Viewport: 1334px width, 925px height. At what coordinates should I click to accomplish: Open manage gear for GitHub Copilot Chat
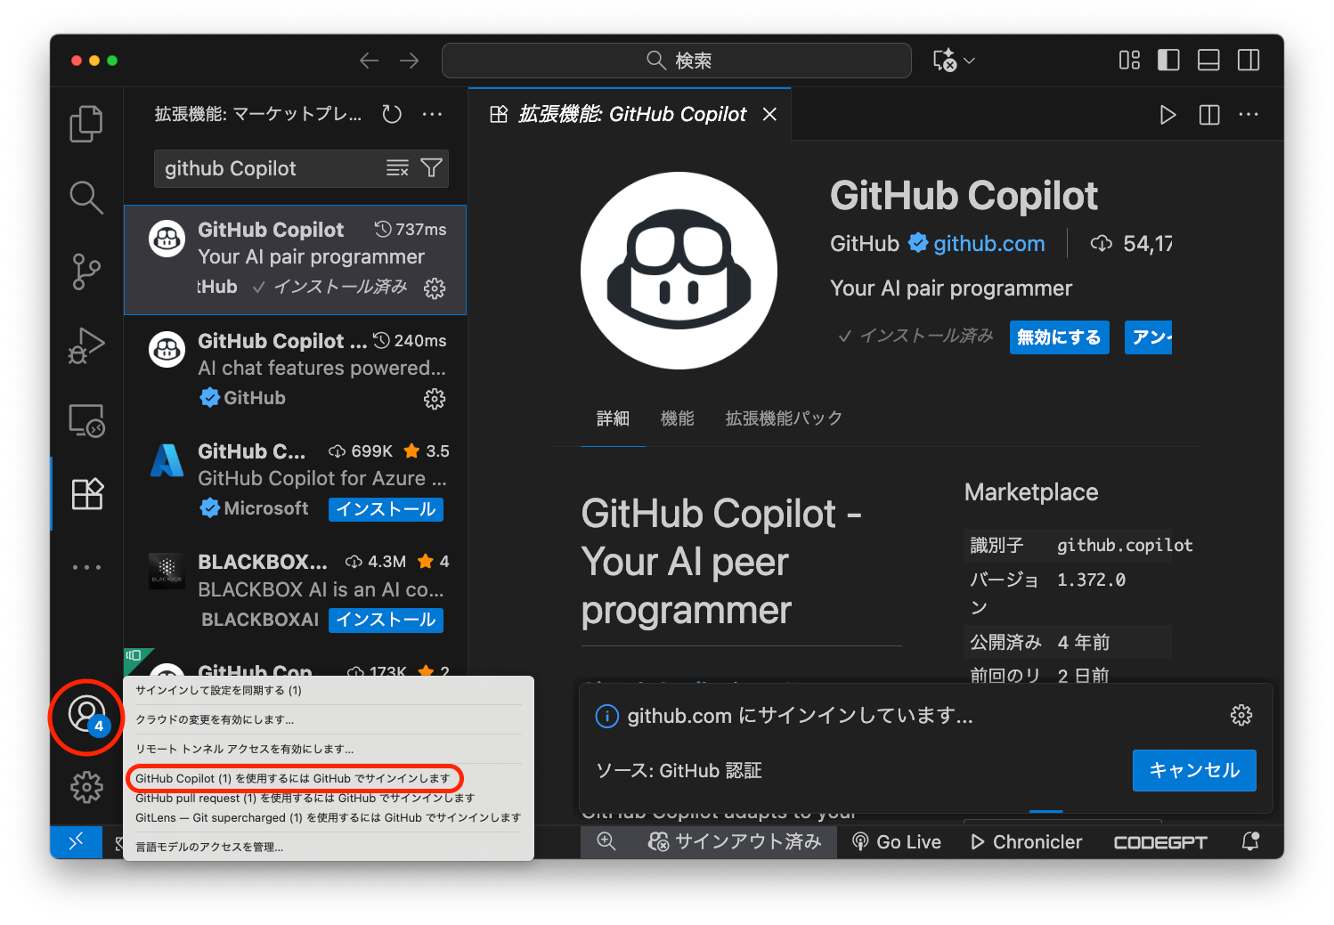[x=435, y=399]
